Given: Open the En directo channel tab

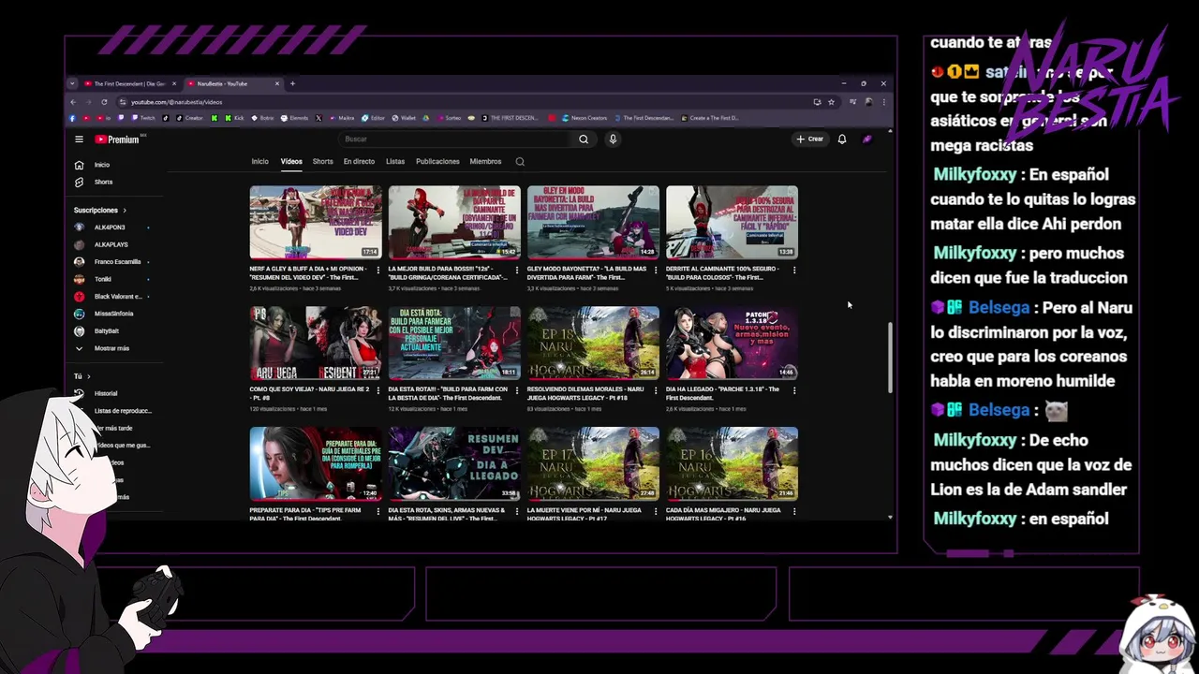Looking at the screenshot, I should click(x=359, y=162).
